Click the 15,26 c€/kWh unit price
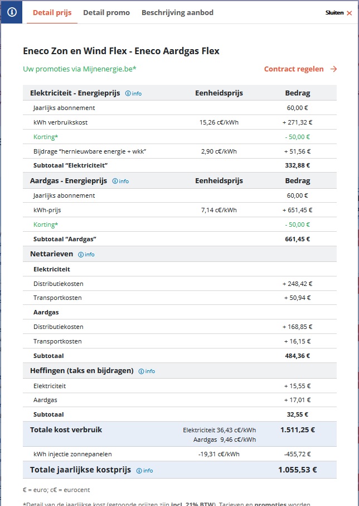 pyautogui.click(x=219, y=122)
